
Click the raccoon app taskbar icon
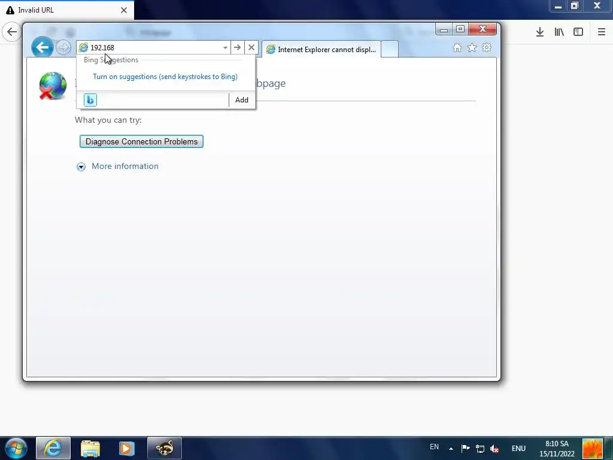point(165,448)
